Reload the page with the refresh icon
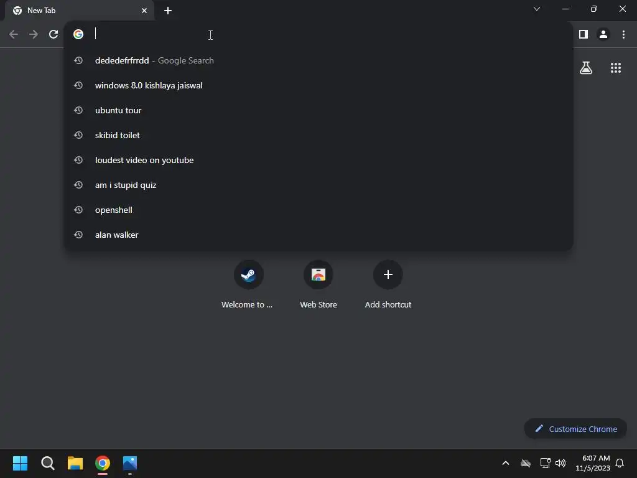Viewport: 637px width, 478px height. tap(53, 34)
